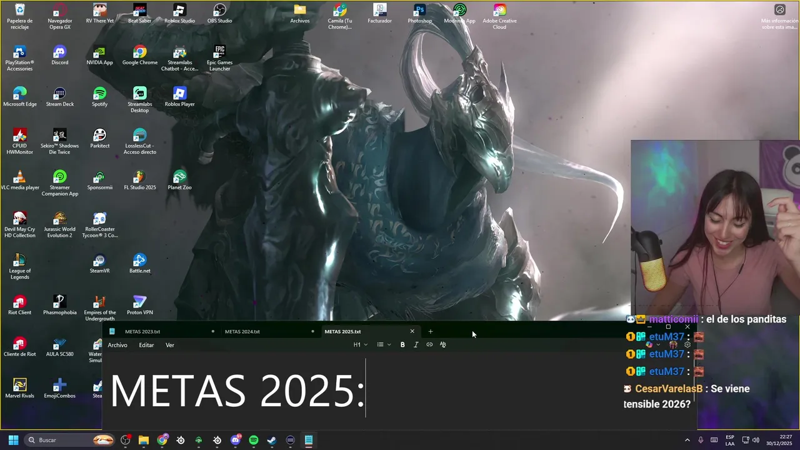Viewport: 800px width, 450px height.
Task: Open File Explorer from the taskbar
Action: click(x=143, y=440)
